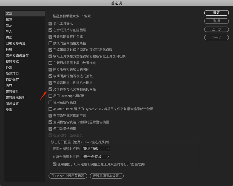The width and height of the screenshot is (233, 186).
Task: Toggle 在渲染完成时播放声音 checkbox
Action: (x=50, y=116)
